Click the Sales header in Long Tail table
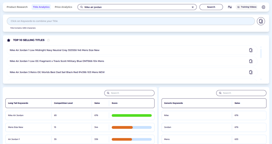The width and height of the screenshot is (272, 144). click(97, 103)
